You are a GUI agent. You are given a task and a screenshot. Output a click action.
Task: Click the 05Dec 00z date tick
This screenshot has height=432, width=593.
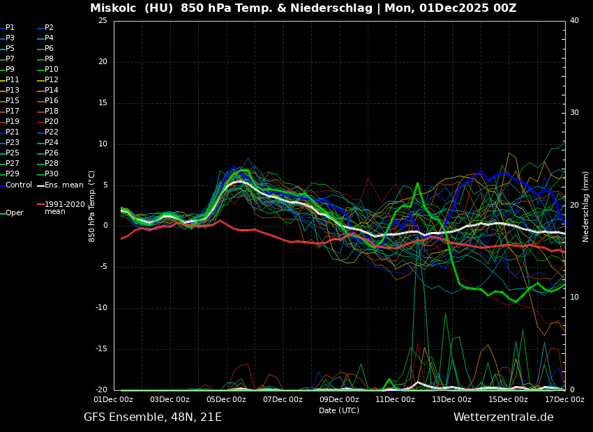click(x=226, y=399)
